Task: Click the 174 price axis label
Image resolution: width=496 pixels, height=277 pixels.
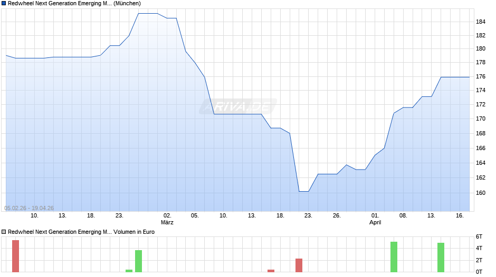Action: pos(481,91)
